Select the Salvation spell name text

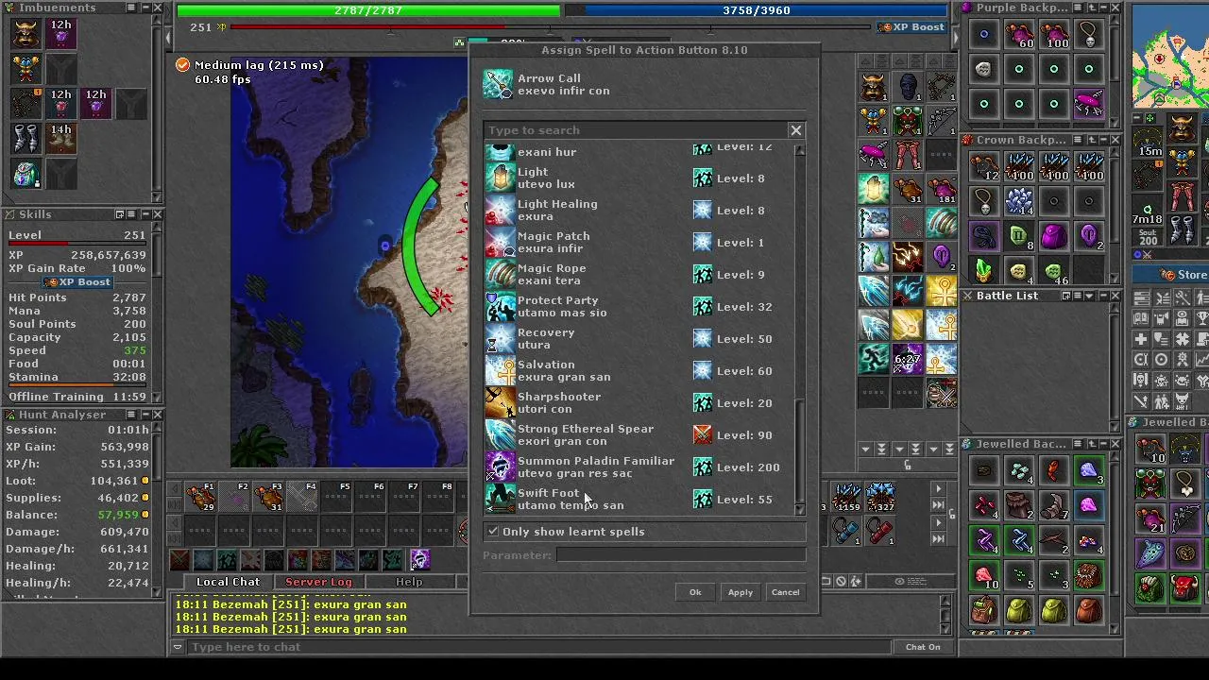pyautogui.click(x=546, y=365)
